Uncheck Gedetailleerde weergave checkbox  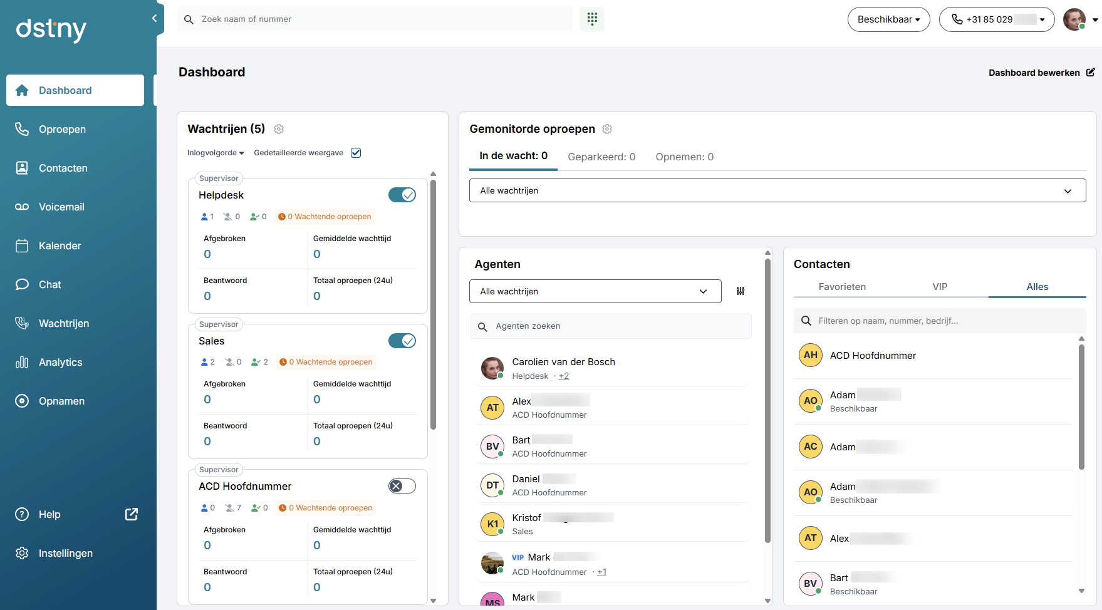(356, 153)
